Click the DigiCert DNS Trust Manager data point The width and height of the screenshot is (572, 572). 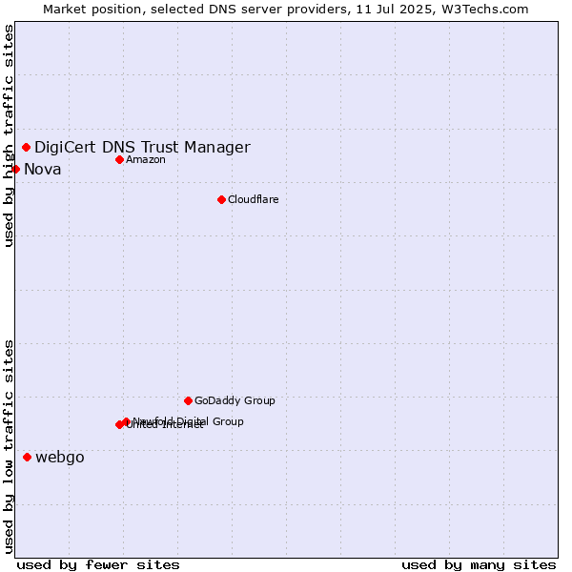click(27, 148)
